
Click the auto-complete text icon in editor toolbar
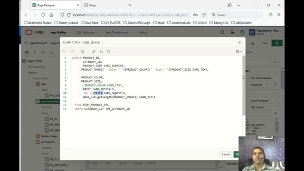(101, 52)
